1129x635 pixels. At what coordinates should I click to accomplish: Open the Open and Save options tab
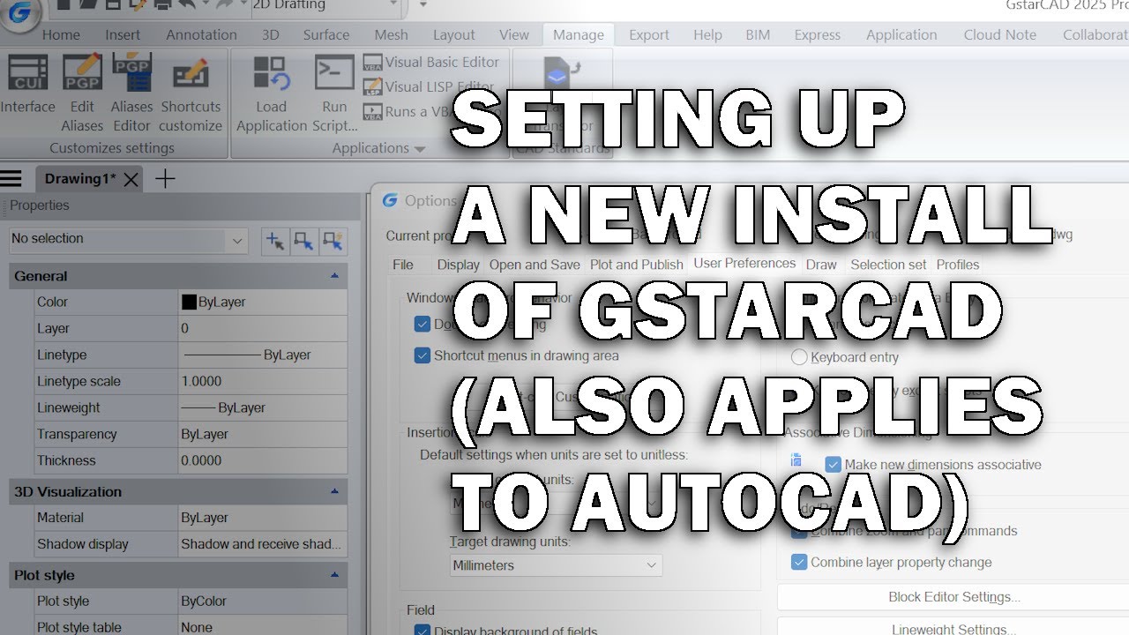tap(535, 265)
